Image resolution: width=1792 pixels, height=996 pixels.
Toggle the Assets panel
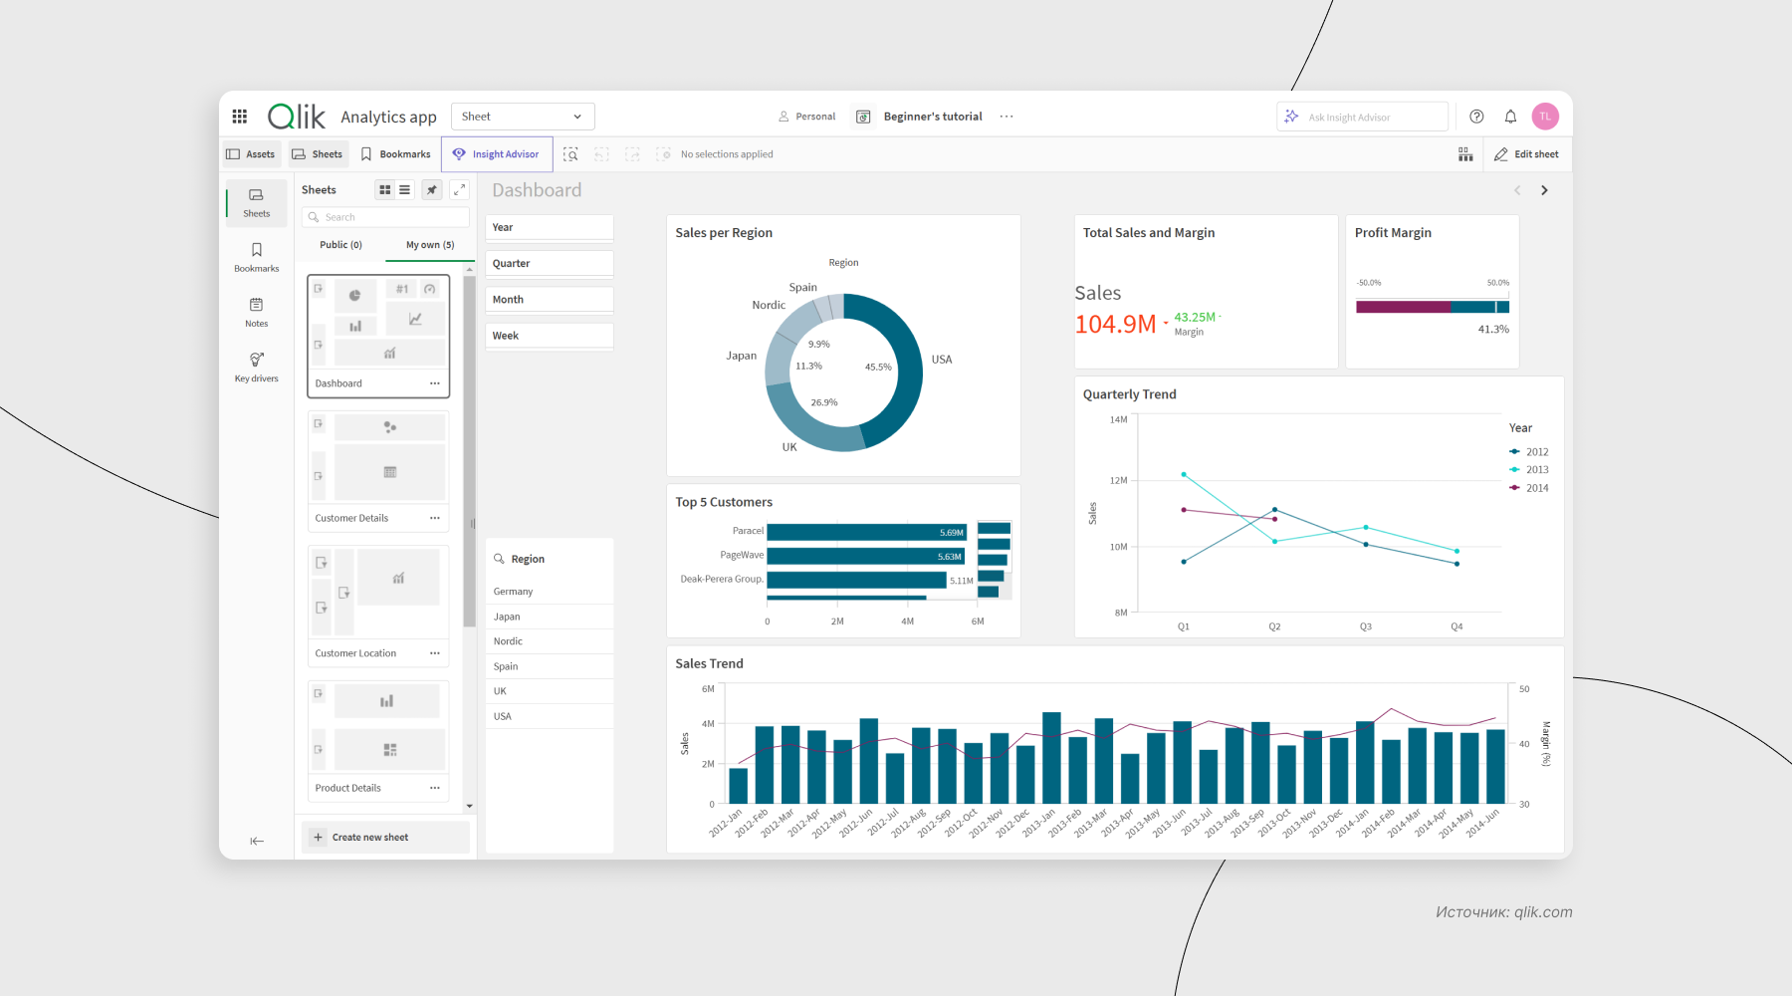tap(251, 154)
